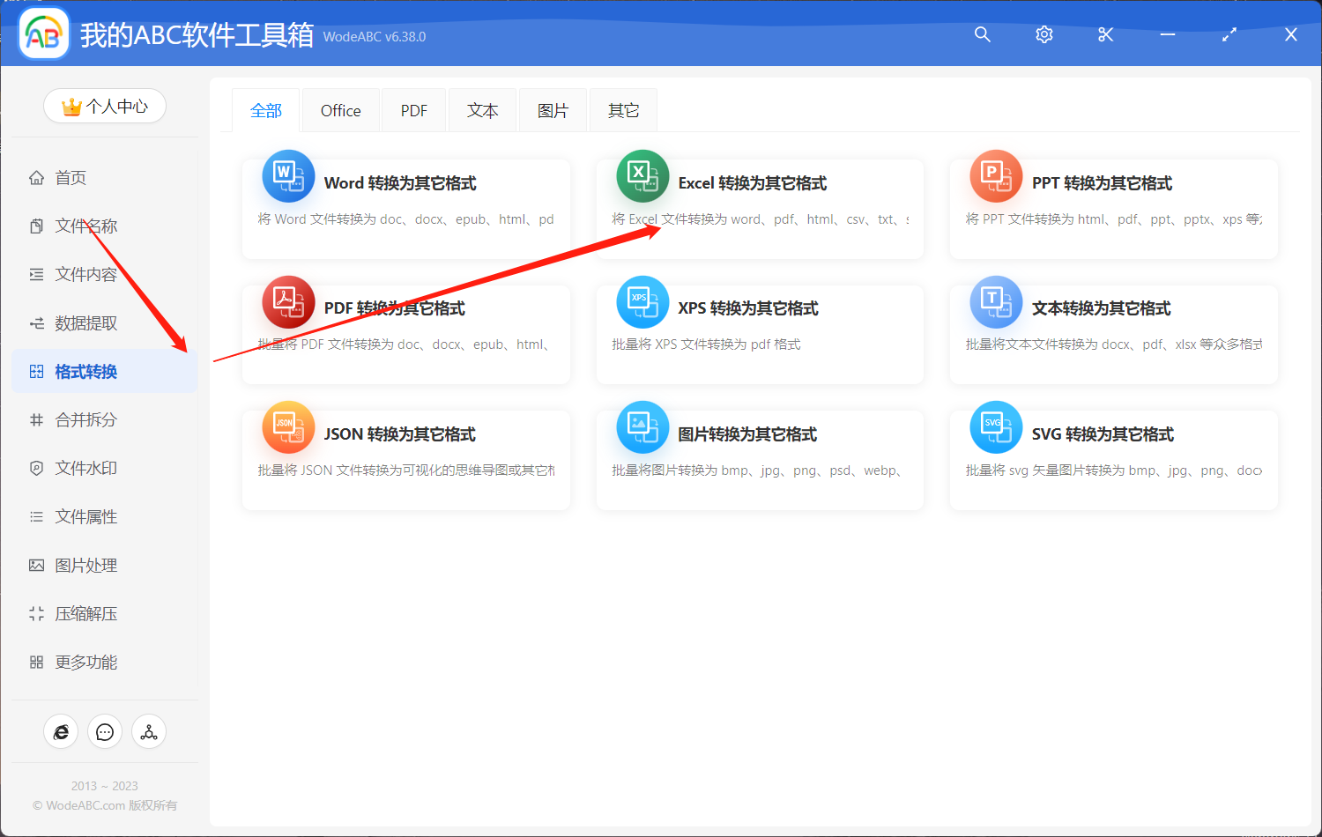The height and width of the screenshot is (837, 1322).
Task: Open the search icon in the title bar
Action: click(x=982, y=34)
